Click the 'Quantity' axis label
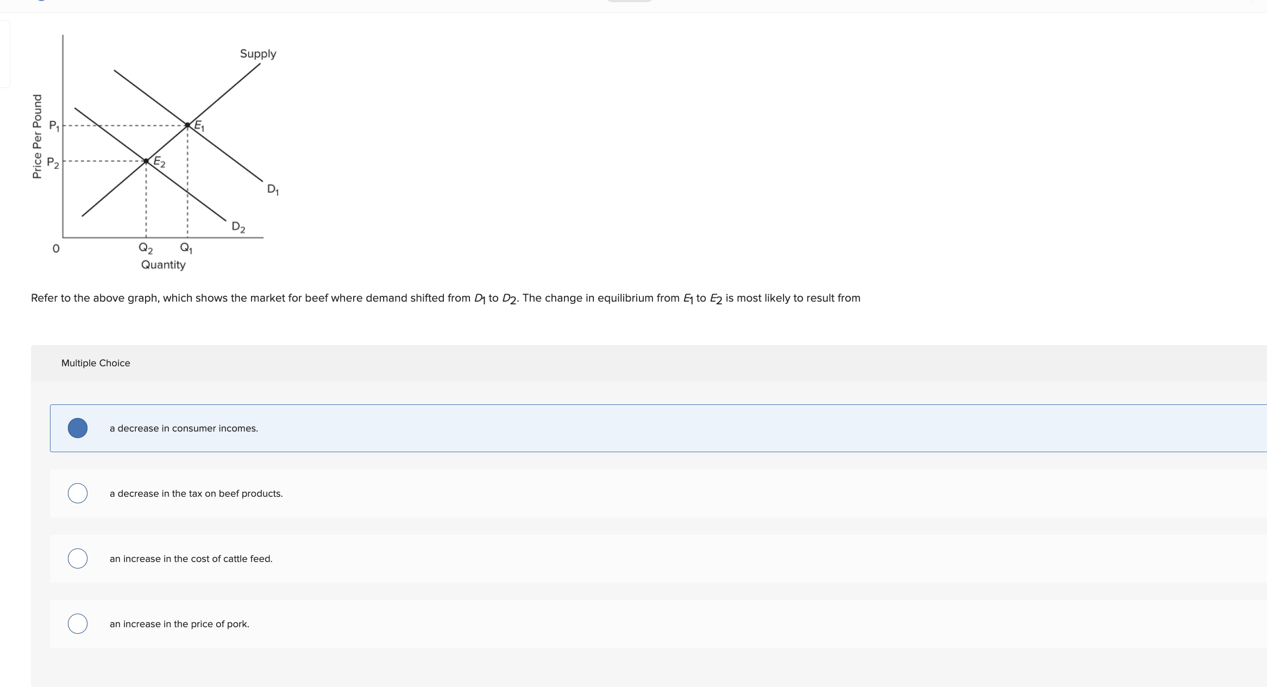1267x687 pixels. point(164,265)
